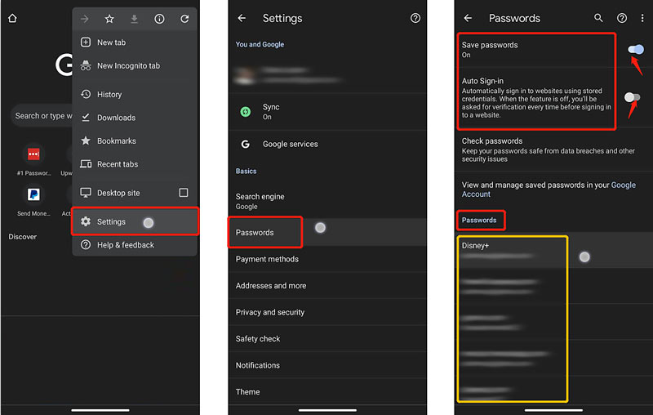This screenshot has height=415, width=653.
Task: Go back from Passwords screen
Action: [x=468, y=18]
